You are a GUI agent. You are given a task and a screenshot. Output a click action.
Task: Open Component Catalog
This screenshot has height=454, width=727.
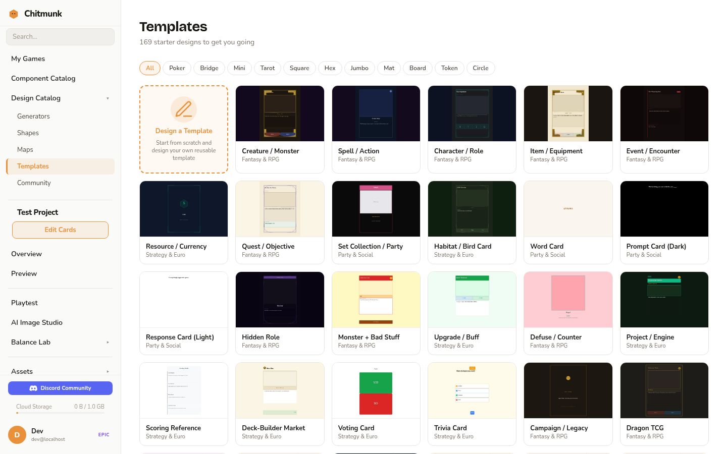pyautogui.click(x=60, y=78)
